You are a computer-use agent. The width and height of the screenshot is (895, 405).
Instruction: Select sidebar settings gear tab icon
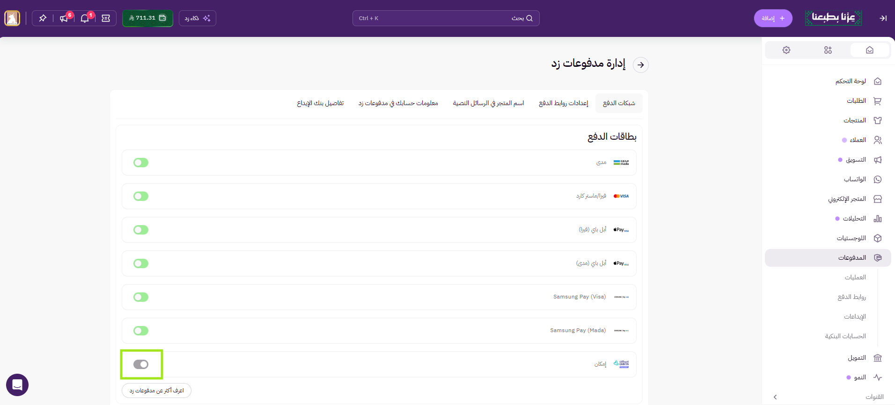[x=786, y=50]
